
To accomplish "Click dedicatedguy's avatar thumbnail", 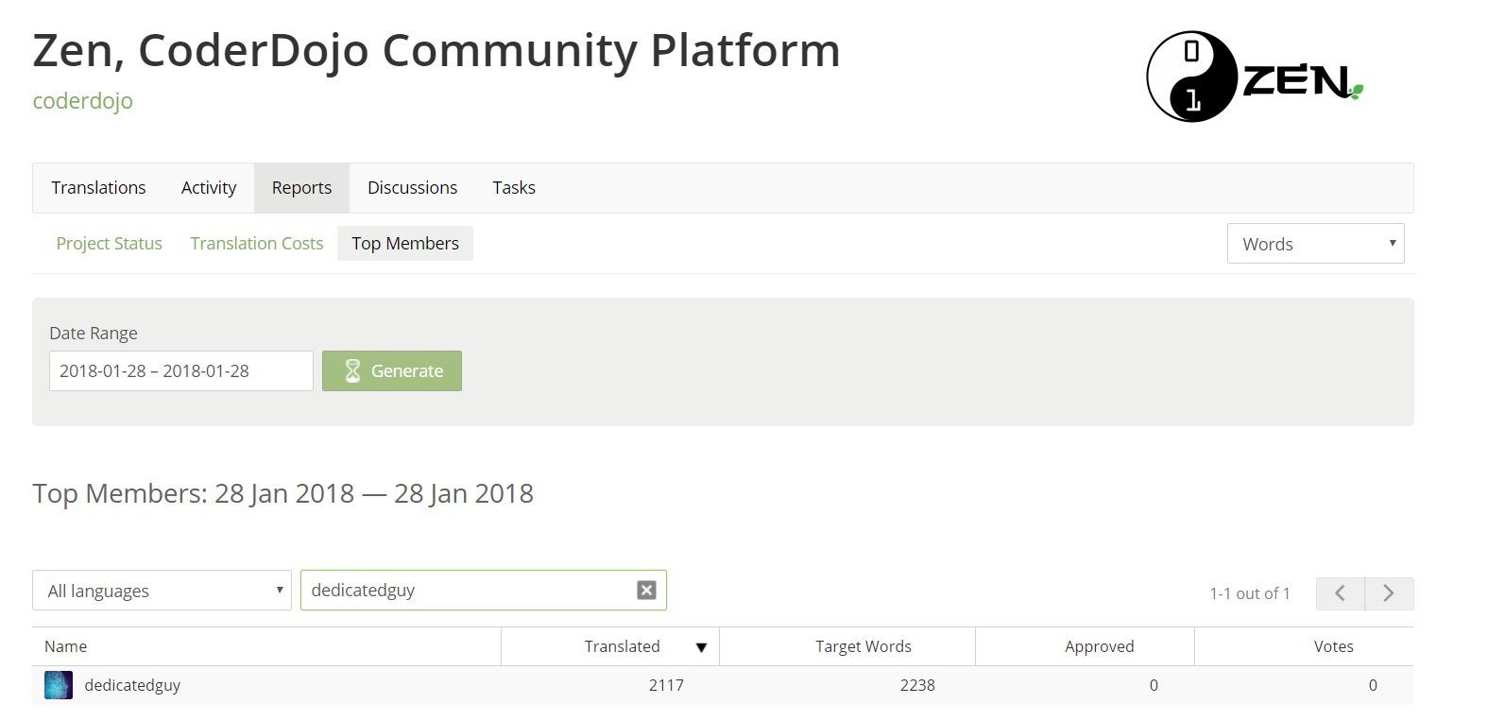I will coord(59,685).
